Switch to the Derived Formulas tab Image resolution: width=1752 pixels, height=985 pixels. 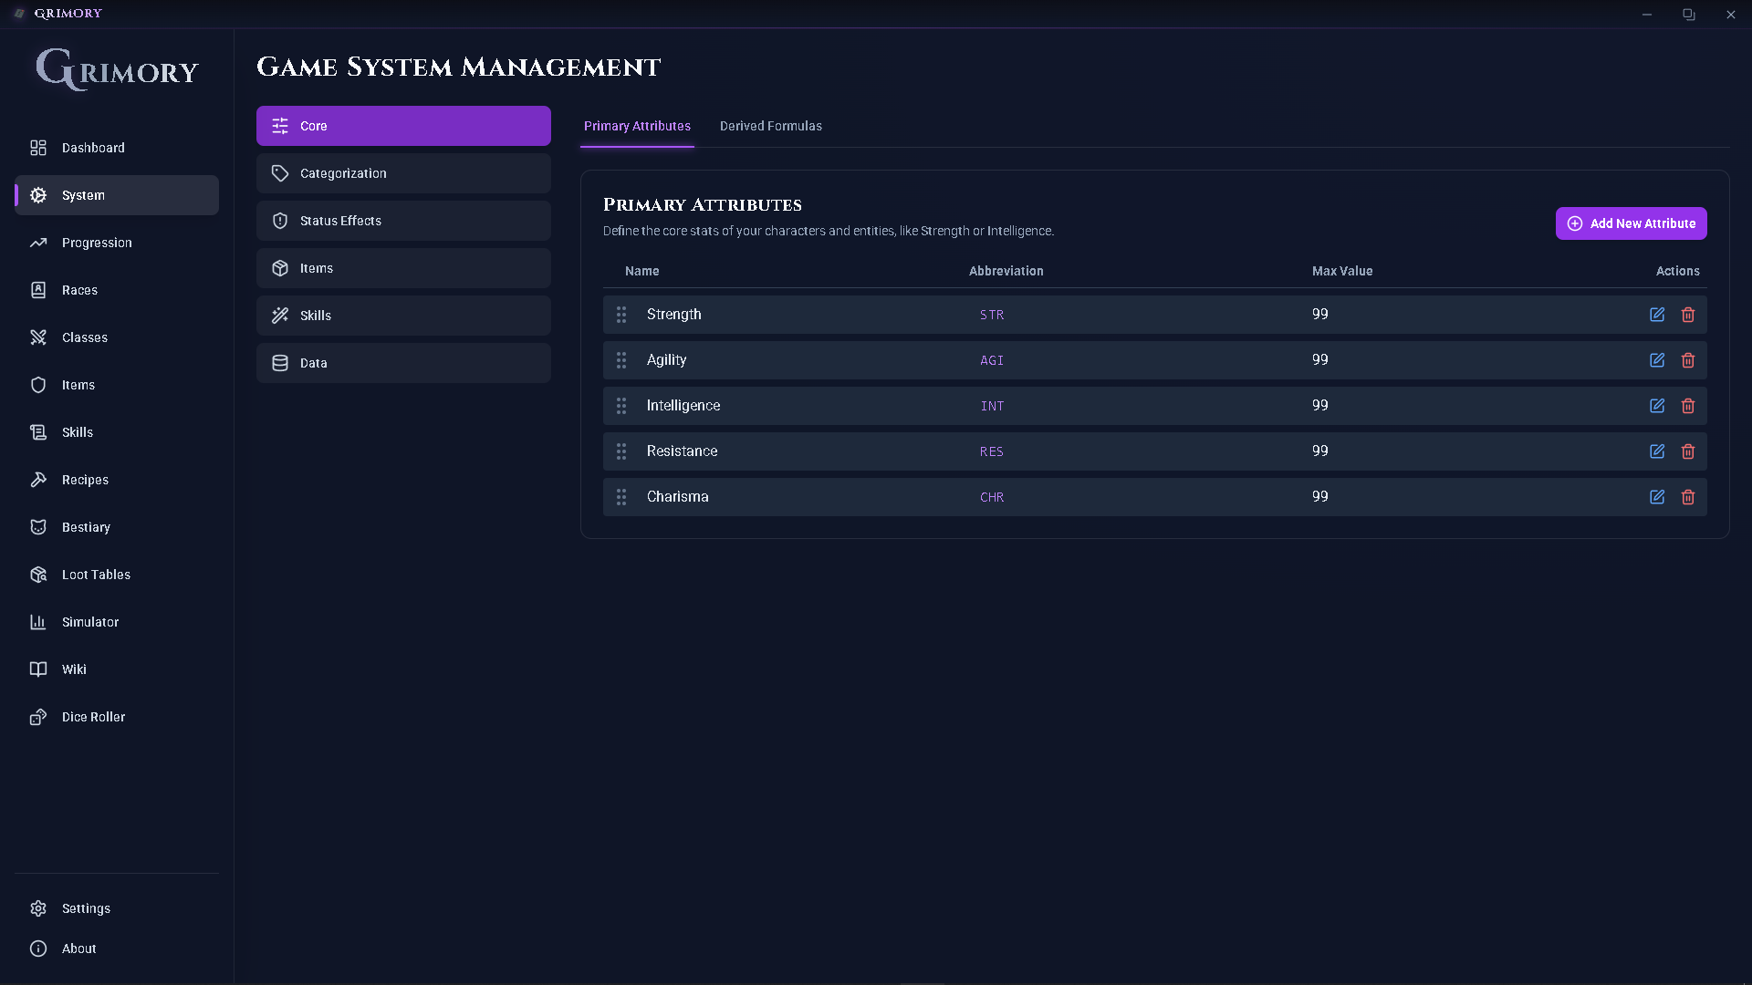click(x=770, y=126)
